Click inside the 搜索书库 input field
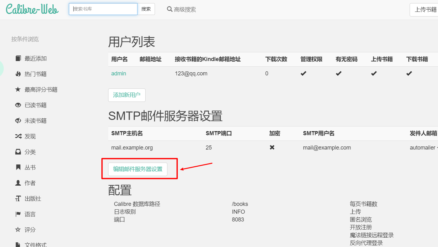 click(103, 9)
